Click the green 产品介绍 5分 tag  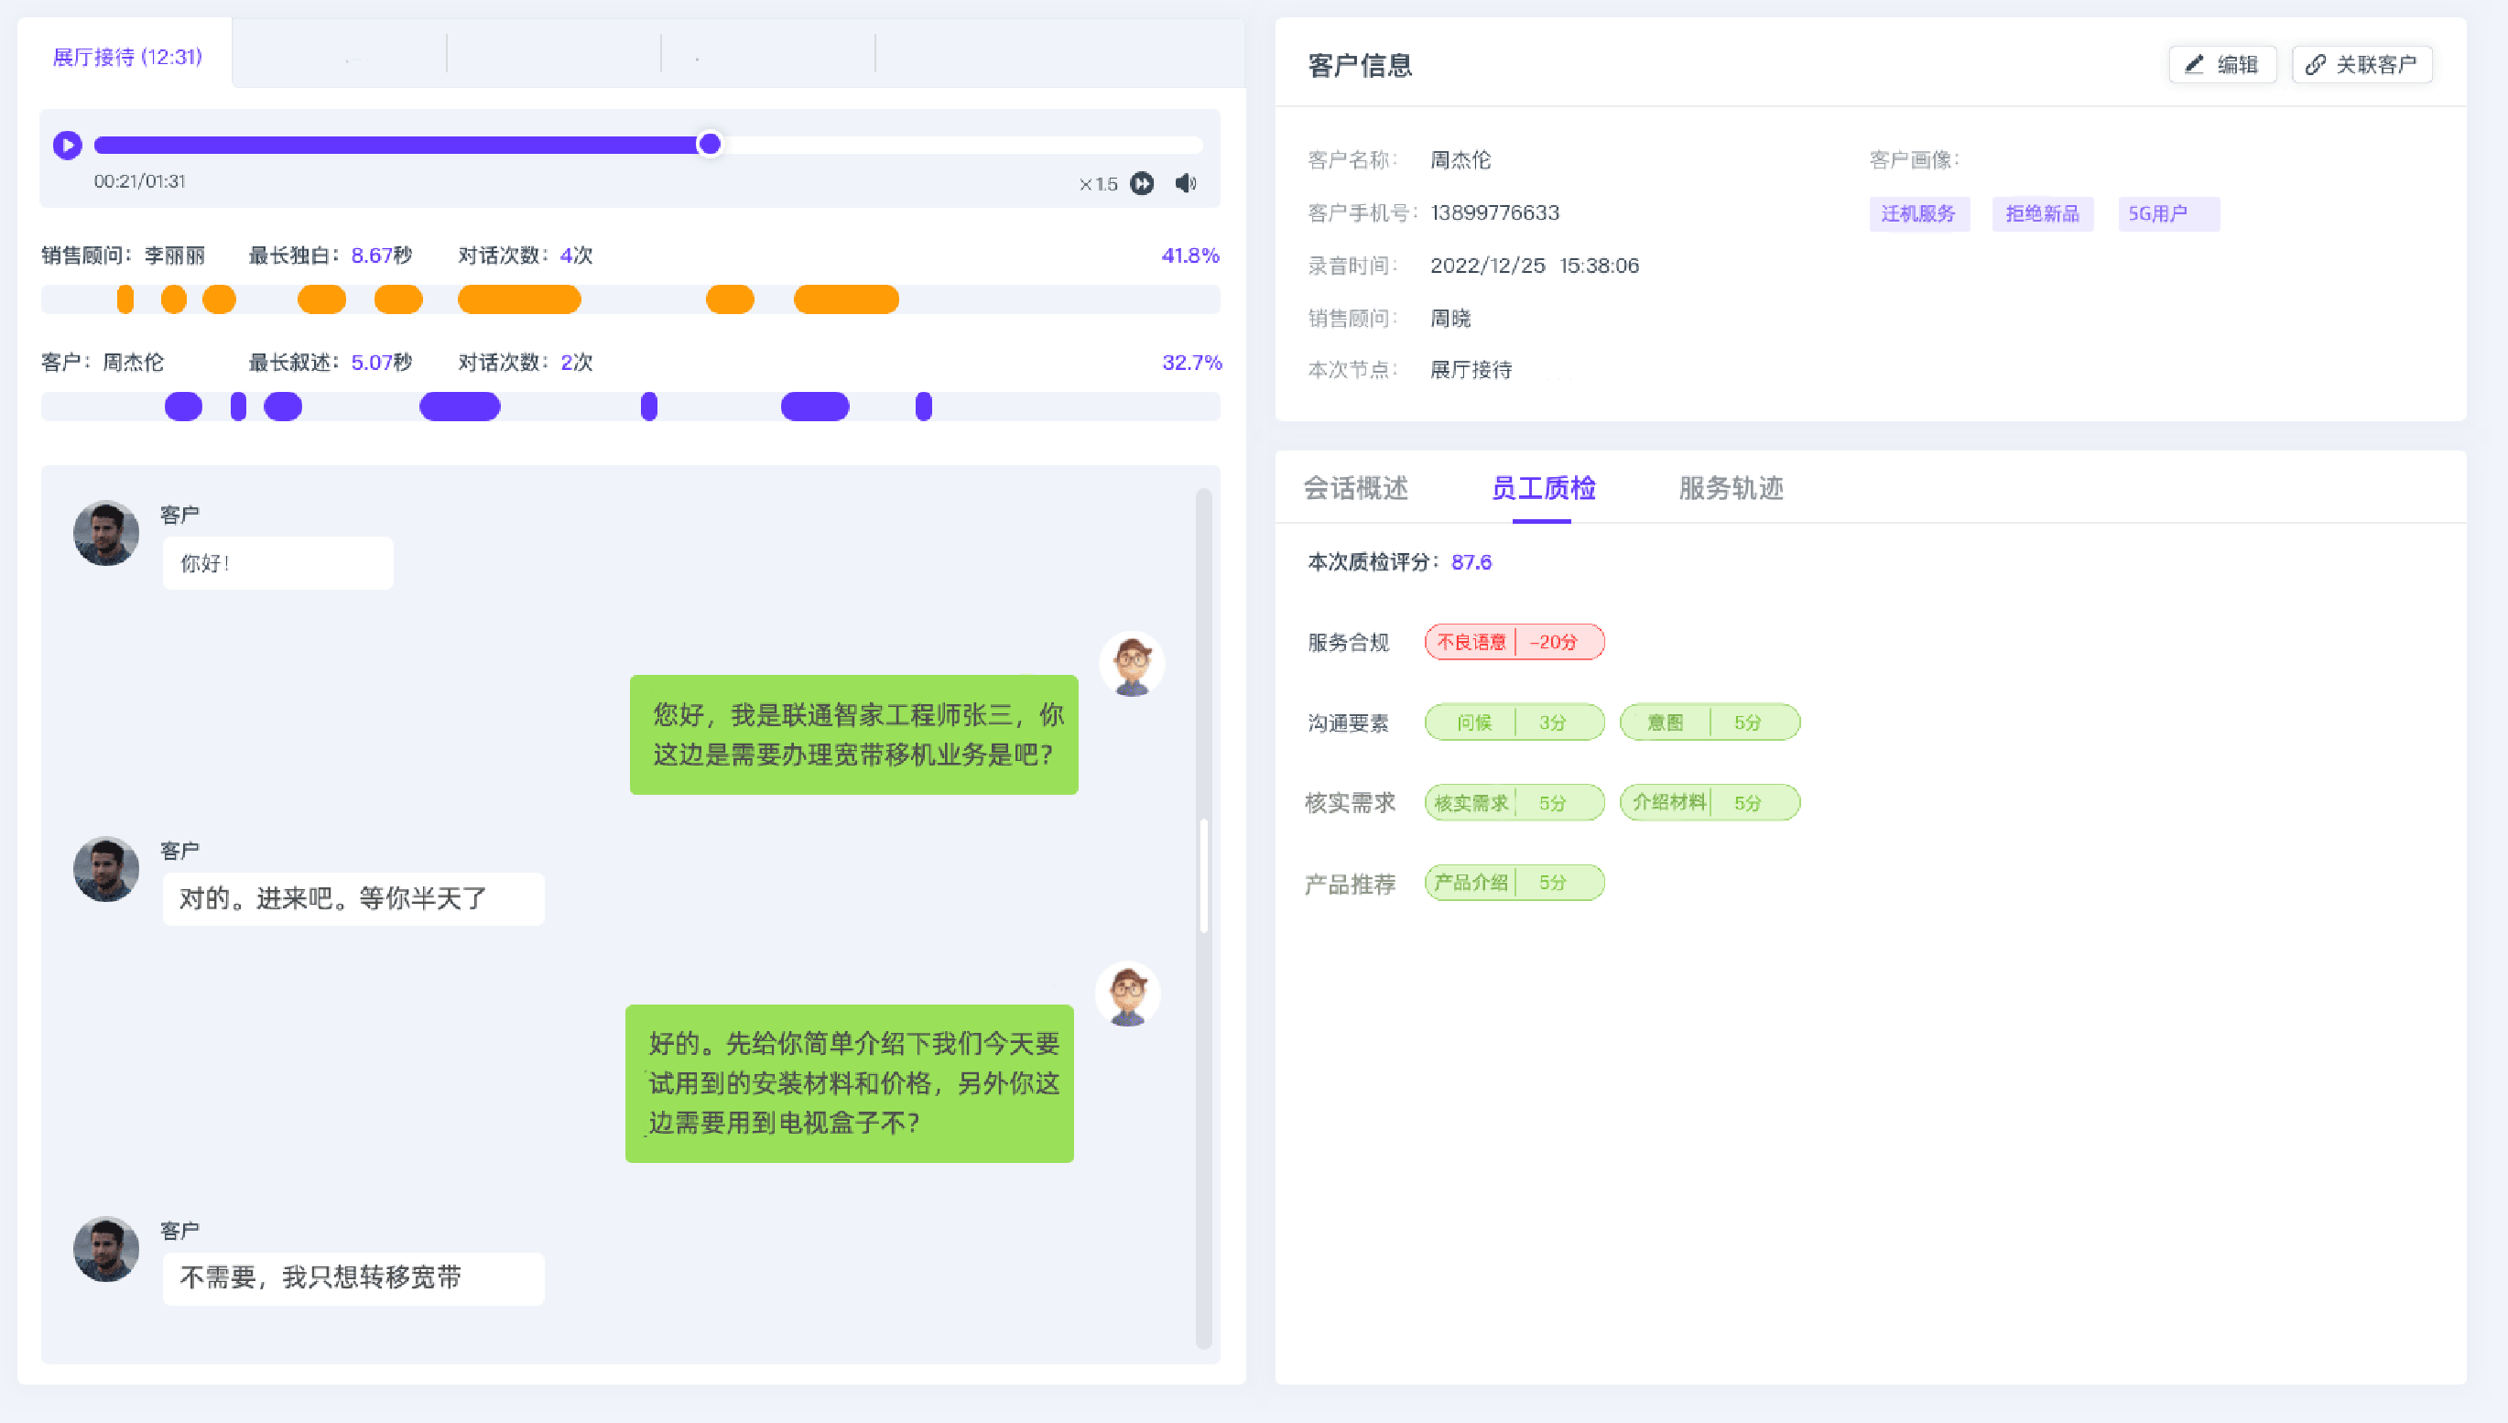(x=1514, y=883)
